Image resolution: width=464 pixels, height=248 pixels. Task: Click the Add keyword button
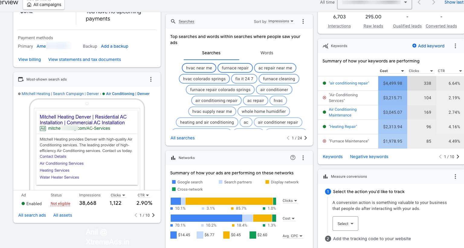(428, 46)
